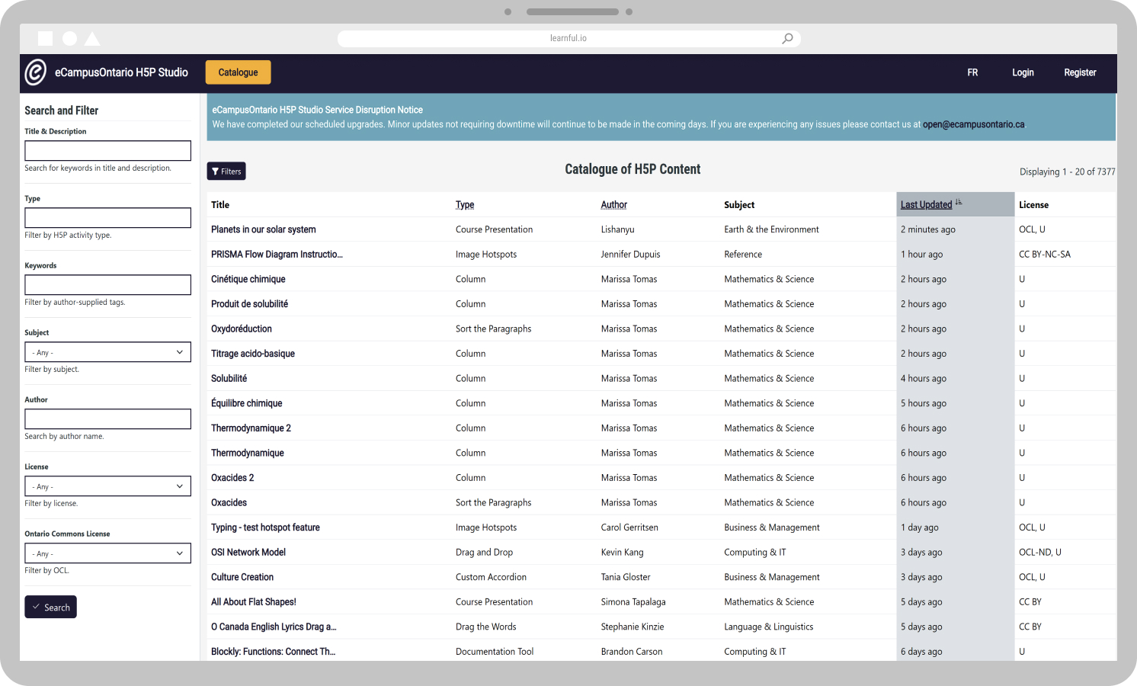Click the Login menu item
The image size is (1137, 686).
pyautogui.click(x=1023, y=72)
